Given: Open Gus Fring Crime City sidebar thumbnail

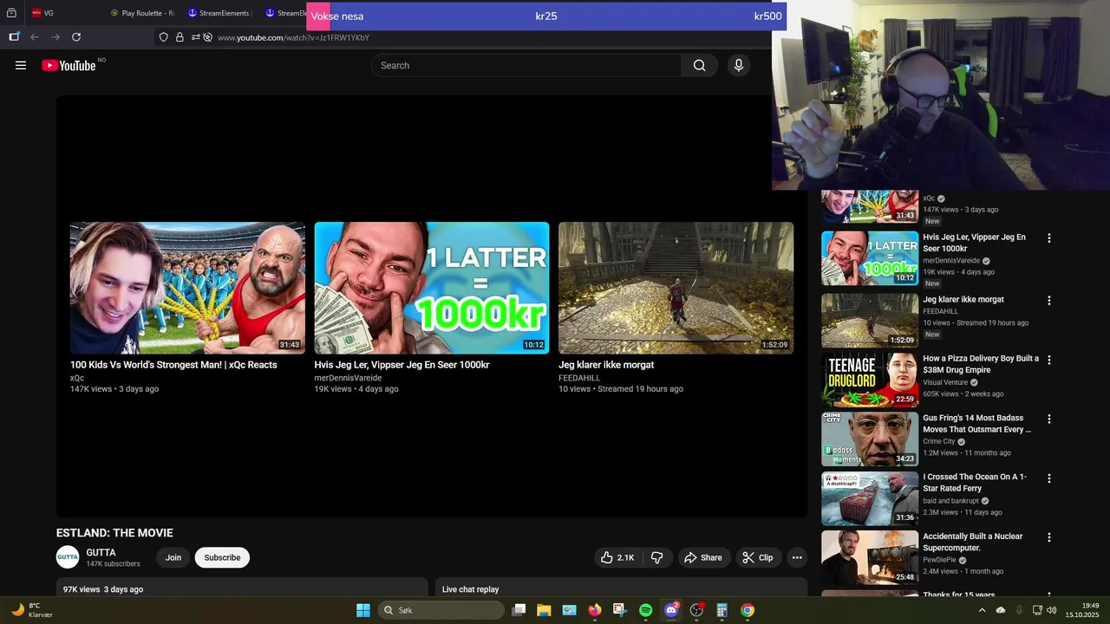Looking at the screenshot, I should pos(870,439).
